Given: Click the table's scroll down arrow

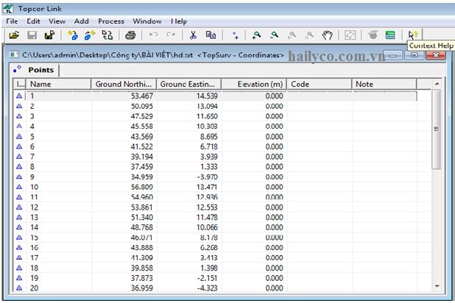Looking at the screenshot, I should [x=437, y=286].
